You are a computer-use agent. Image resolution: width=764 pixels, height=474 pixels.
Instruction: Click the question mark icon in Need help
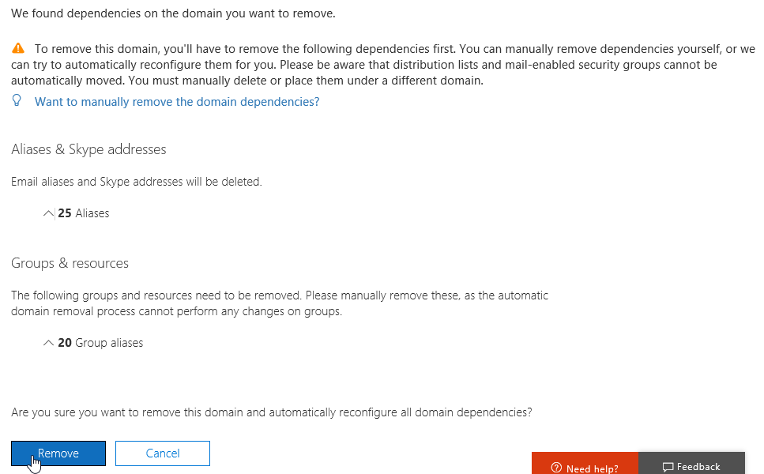point(556,468)
